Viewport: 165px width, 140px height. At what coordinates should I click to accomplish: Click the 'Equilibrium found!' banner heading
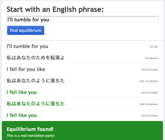pos(30,129)
